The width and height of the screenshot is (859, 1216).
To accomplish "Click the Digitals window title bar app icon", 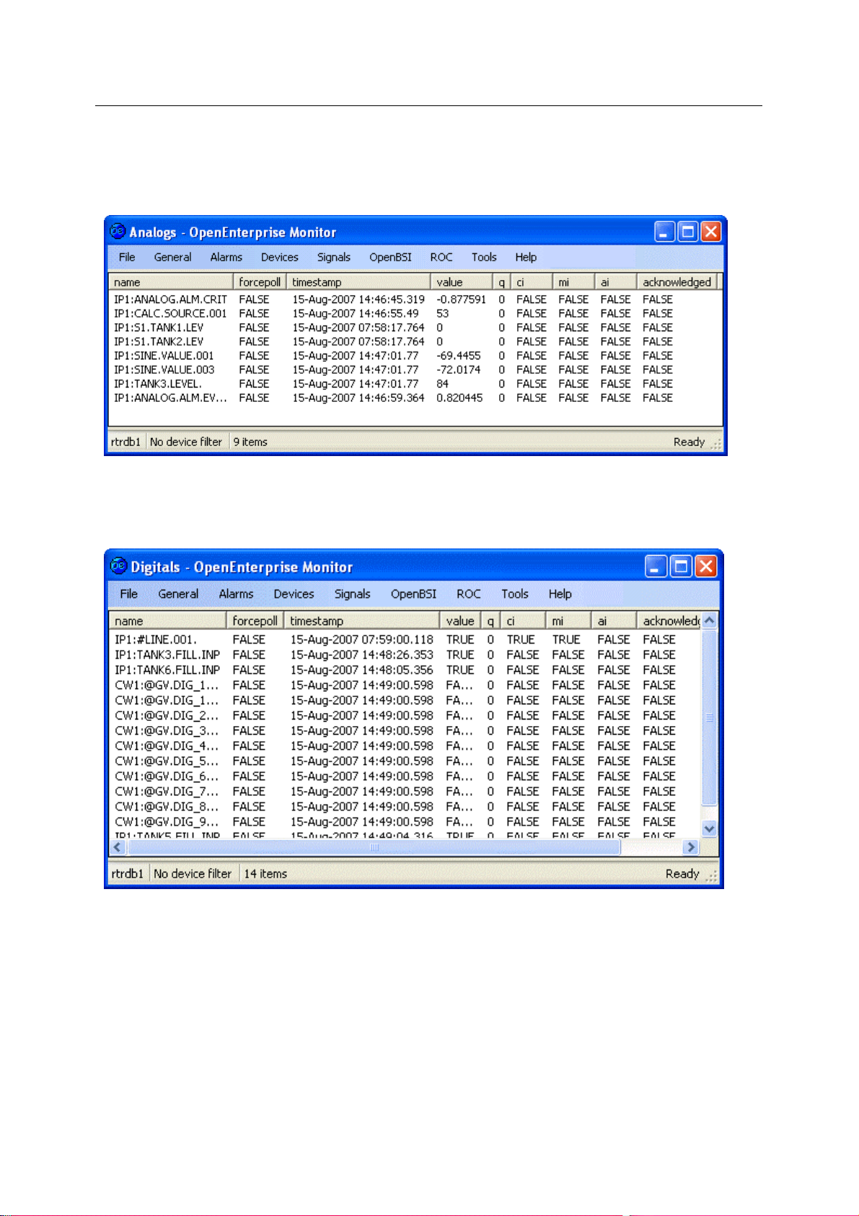I will point(118,567).
